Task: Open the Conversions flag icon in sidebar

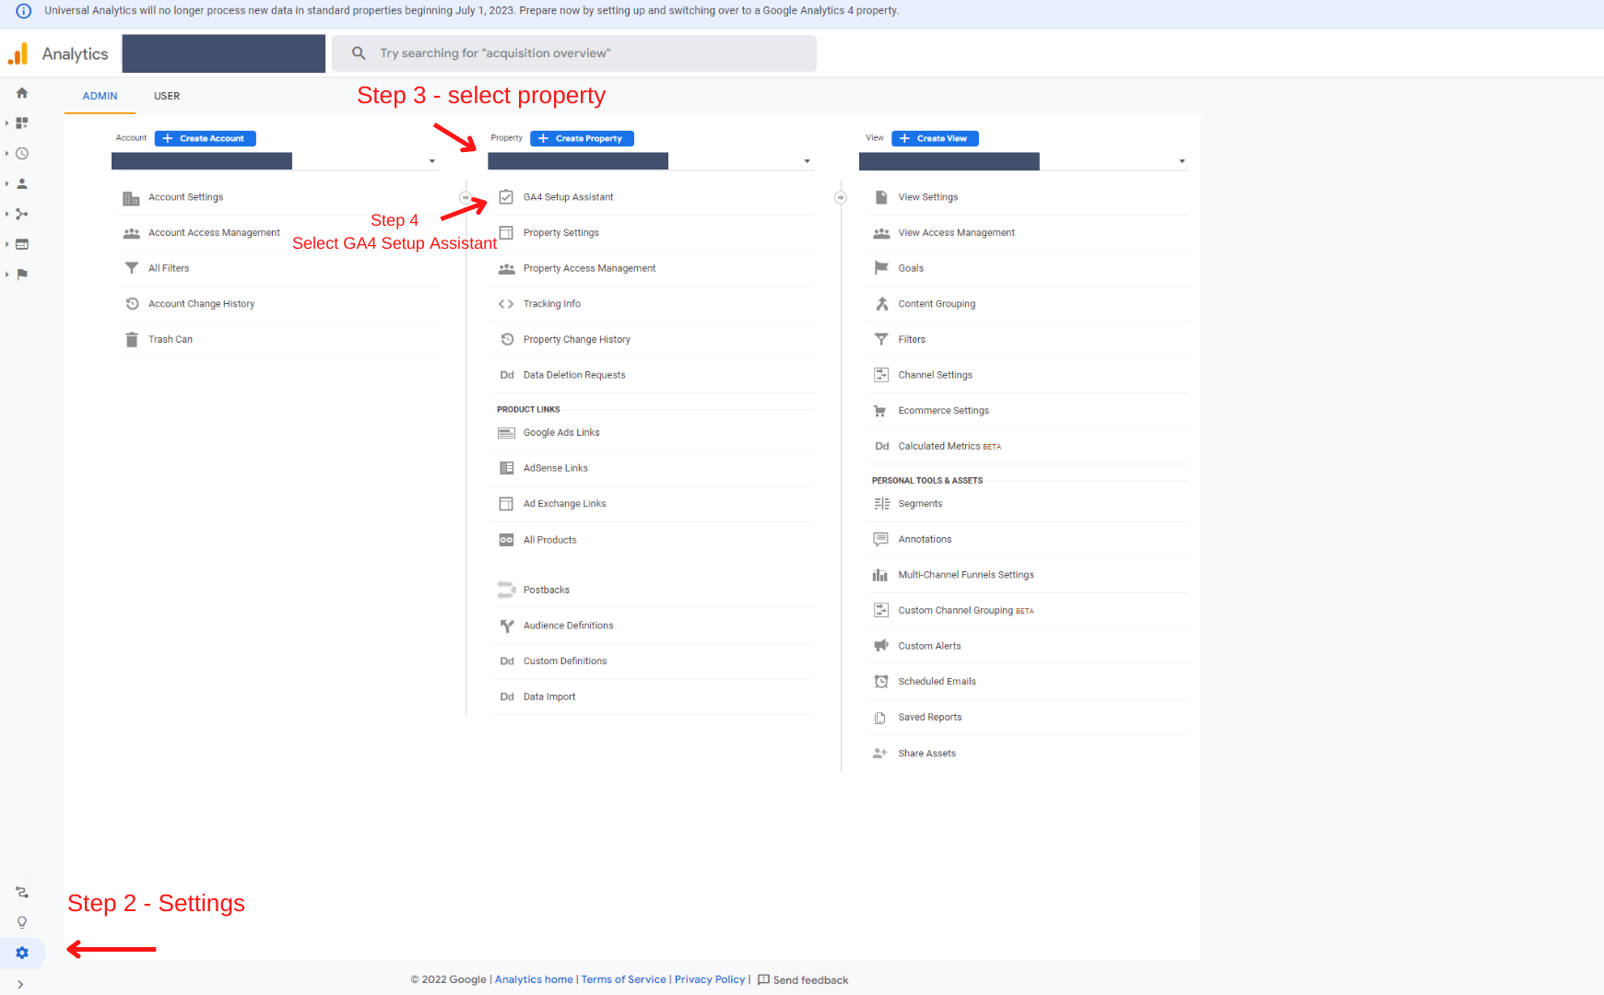Action: coord(22,275)
